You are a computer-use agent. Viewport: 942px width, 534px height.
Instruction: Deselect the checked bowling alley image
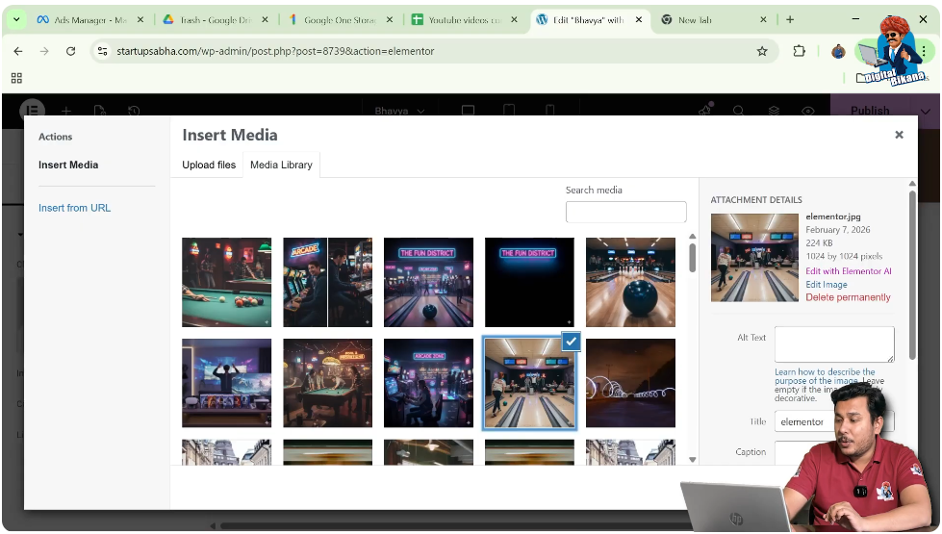pyautogui.click(x=570, y=342)
